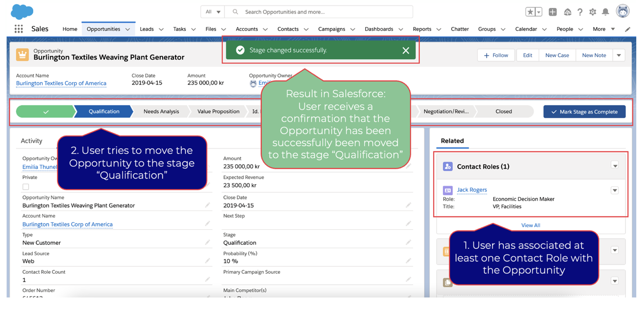
Task: Open the All search scope dropdown
Action: pos(213,12)
